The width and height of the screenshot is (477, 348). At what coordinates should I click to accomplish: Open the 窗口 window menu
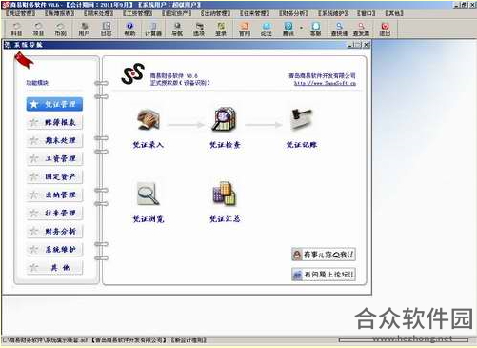click(367, 13)
